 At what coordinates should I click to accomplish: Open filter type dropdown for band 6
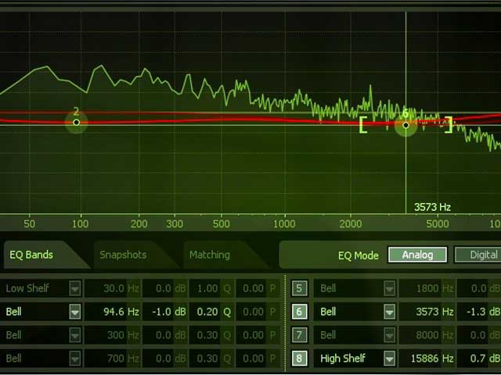(x=390, y=312)
